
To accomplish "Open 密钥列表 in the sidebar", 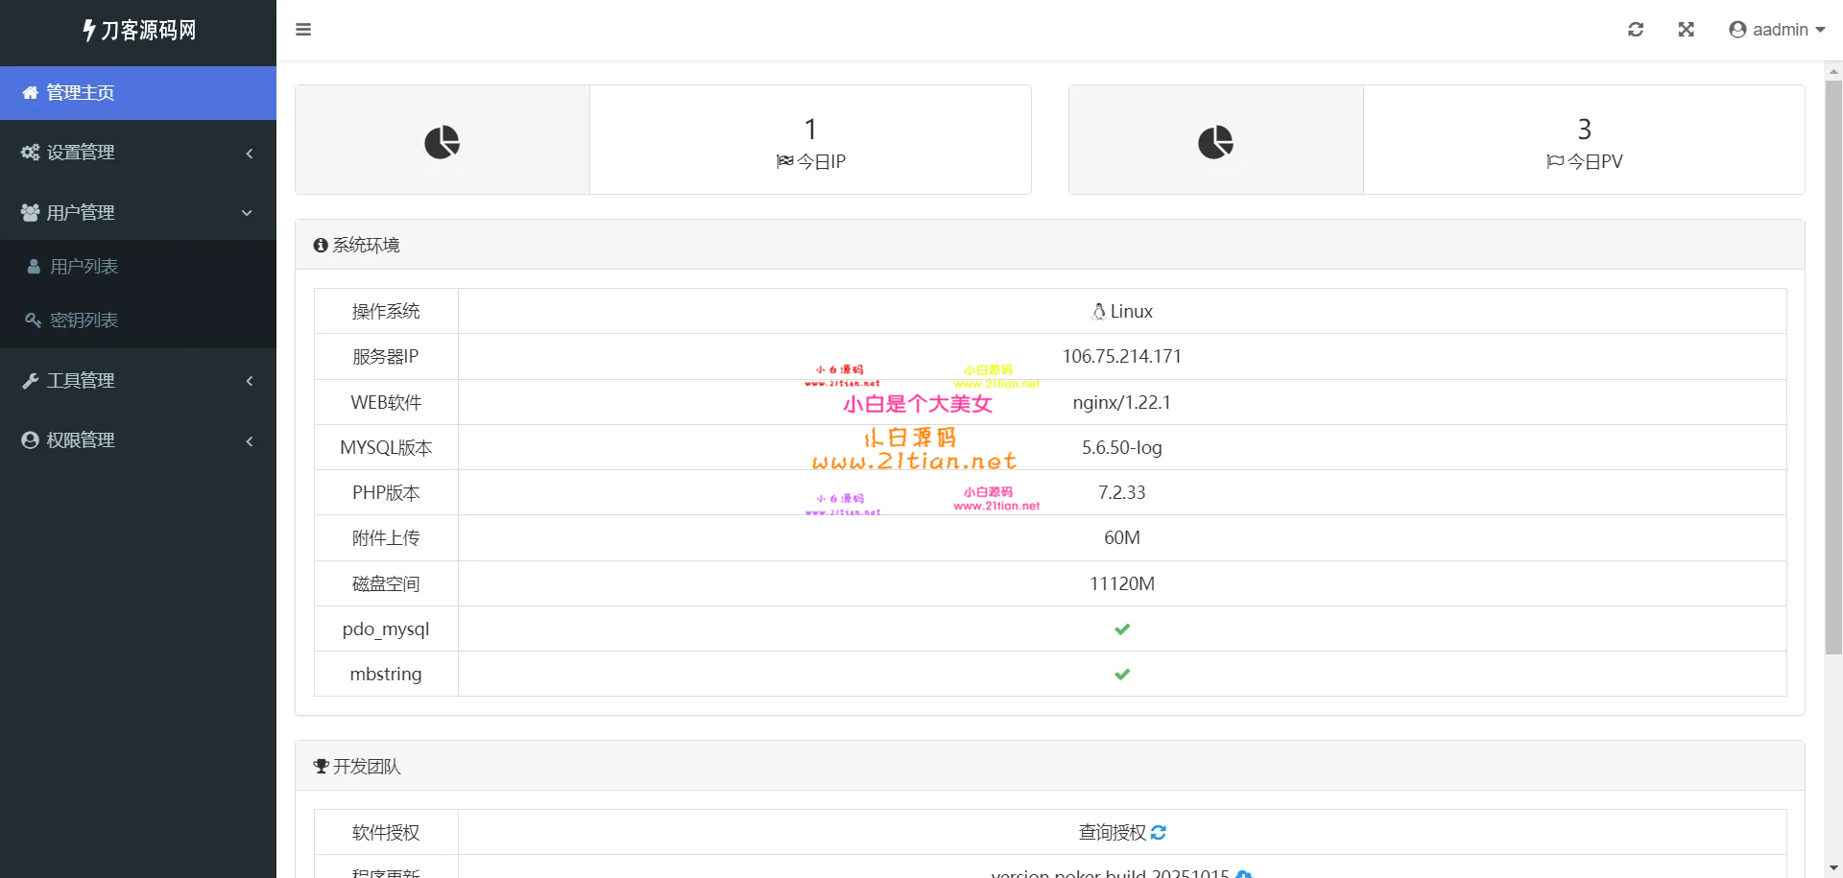I will (84, 320).
